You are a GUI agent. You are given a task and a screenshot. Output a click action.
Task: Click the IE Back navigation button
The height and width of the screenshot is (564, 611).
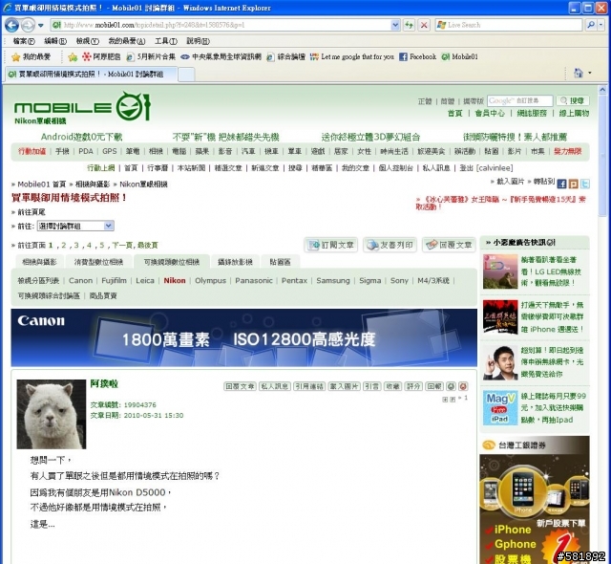(x=12, y=26)
